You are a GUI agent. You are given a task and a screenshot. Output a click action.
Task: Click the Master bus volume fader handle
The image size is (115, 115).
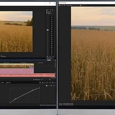coord(47,30)
